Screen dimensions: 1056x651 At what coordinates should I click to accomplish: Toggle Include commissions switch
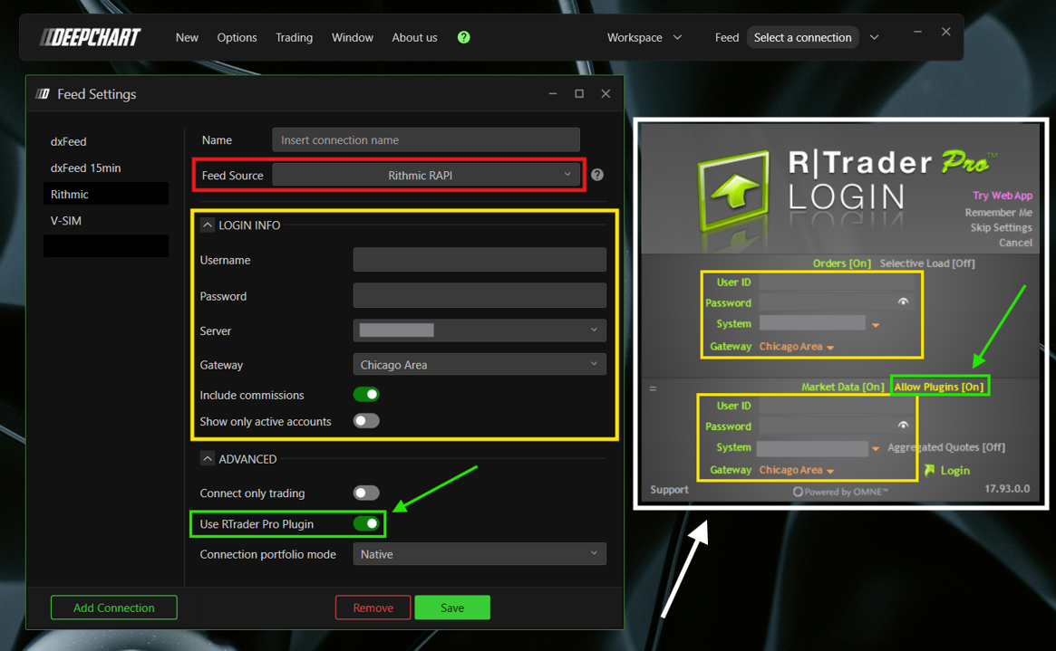366,395
